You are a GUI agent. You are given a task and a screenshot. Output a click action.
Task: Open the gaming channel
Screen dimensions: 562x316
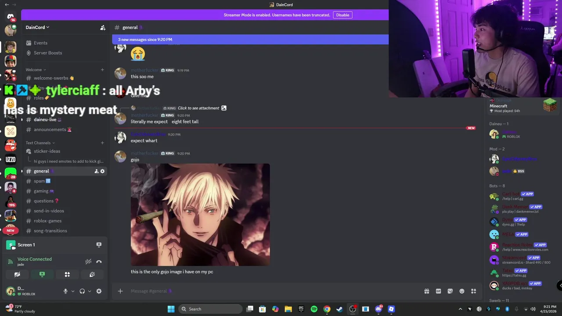(65, 191)
